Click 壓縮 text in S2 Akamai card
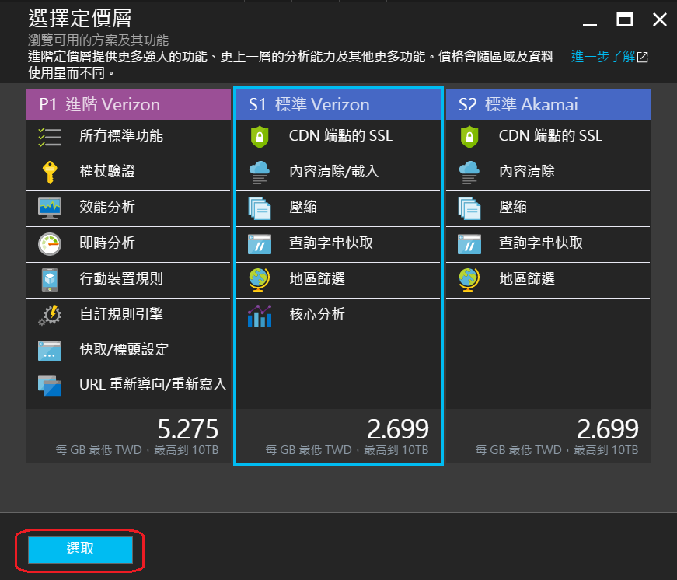677x580 pixels. click(513, 207)
